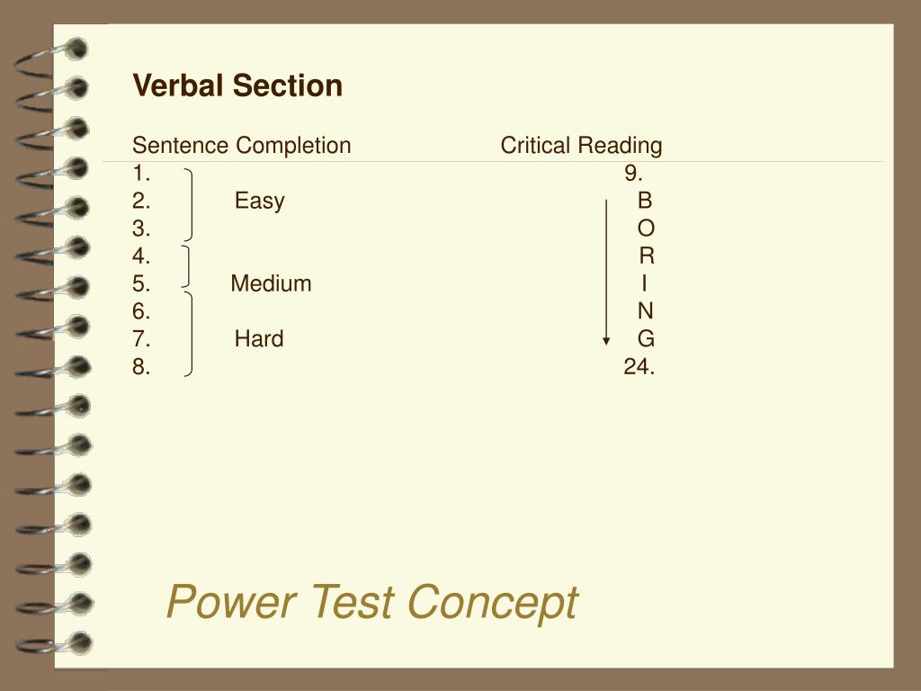The height and width of the screenshot is (691, 921).
Task: Select the Critical Reading label
Action: pyautogui.click(x=582, y=145)
